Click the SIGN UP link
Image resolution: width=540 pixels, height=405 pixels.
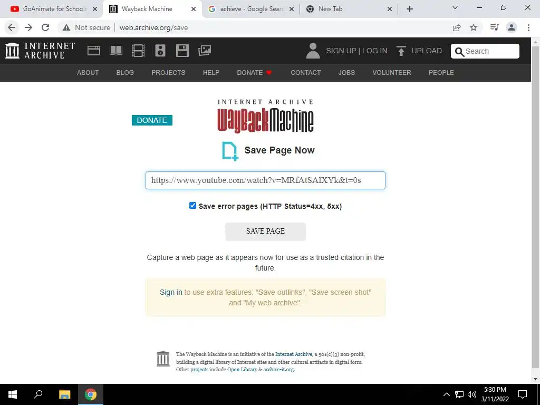coord(341,51)
